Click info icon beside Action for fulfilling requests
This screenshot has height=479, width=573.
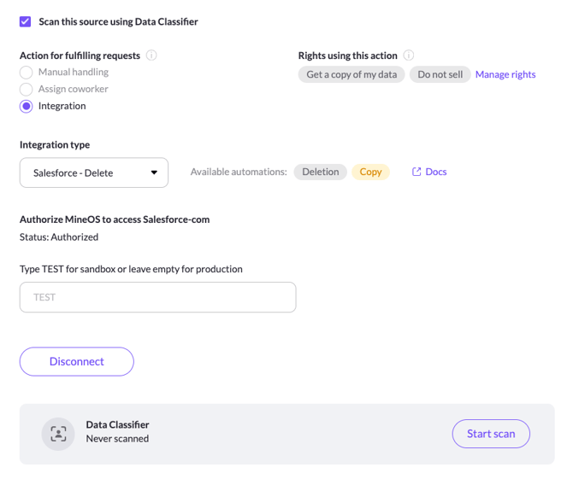pos(151,55)
